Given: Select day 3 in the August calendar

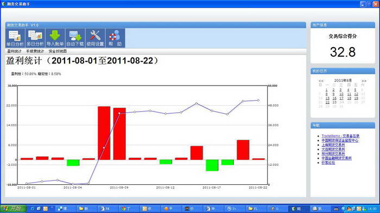Looking at the screenshot, I should [x=340, y=90].
